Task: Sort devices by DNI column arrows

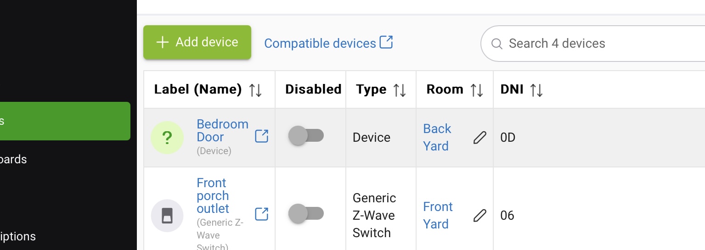Action: (x=536, y=90)
